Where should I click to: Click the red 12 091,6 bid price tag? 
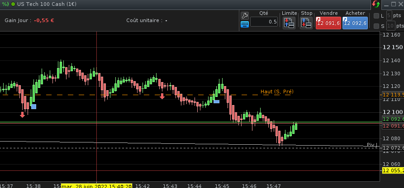click(393, 126)
